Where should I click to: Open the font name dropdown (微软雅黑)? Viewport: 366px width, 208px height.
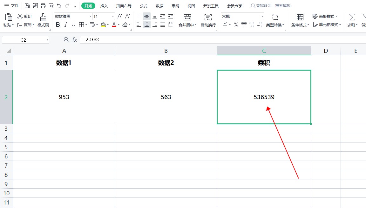91,16
